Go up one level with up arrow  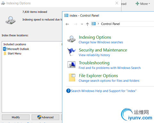87,24
